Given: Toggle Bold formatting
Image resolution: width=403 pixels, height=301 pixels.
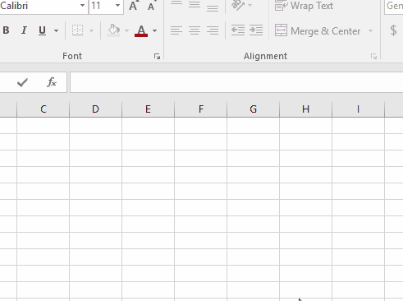Looking at the screenshot, I should click(6, 30).
